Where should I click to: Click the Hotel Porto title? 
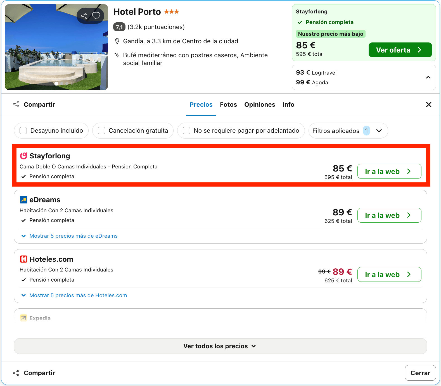137,12
